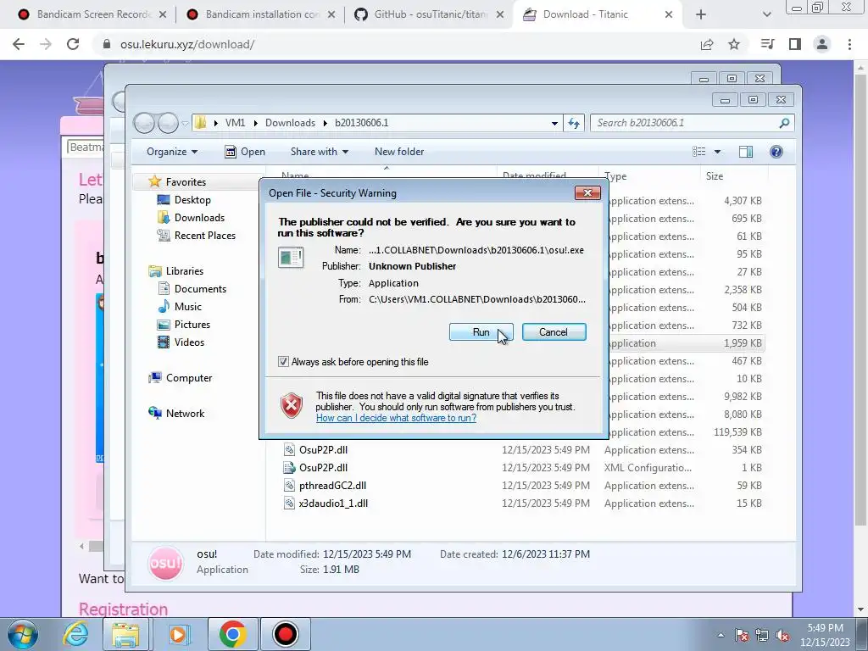Open the Windows Start menu
The width and height of the screenshot is (868, 651).
pos(22,634)
